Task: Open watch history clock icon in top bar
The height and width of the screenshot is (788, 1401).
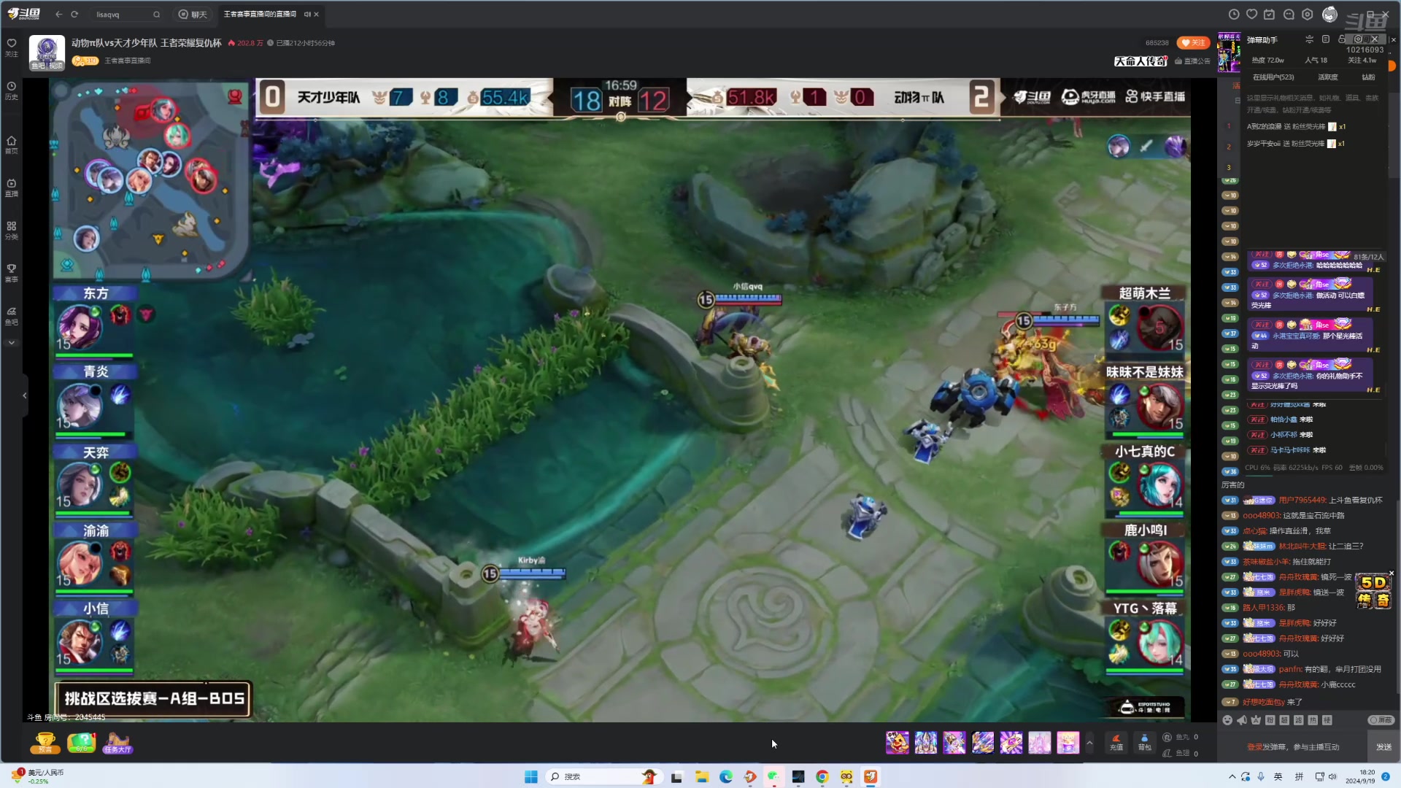Action: point(1234,14)
